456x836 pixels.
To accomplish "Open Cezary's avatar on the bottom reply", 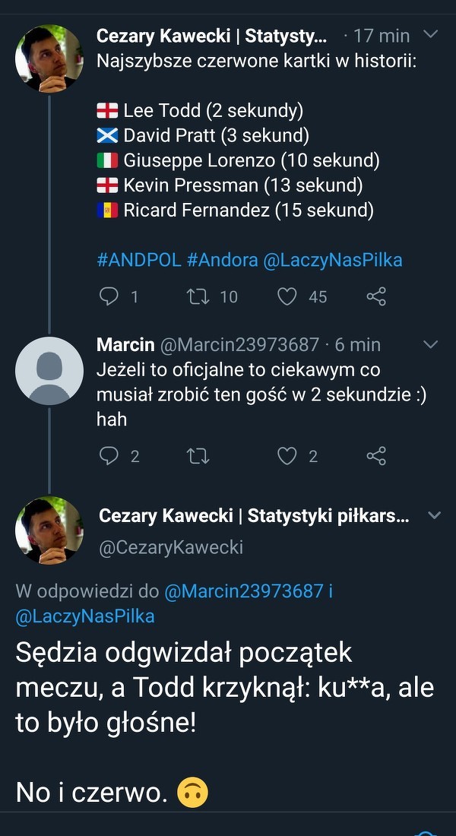I will coord(49,530).
